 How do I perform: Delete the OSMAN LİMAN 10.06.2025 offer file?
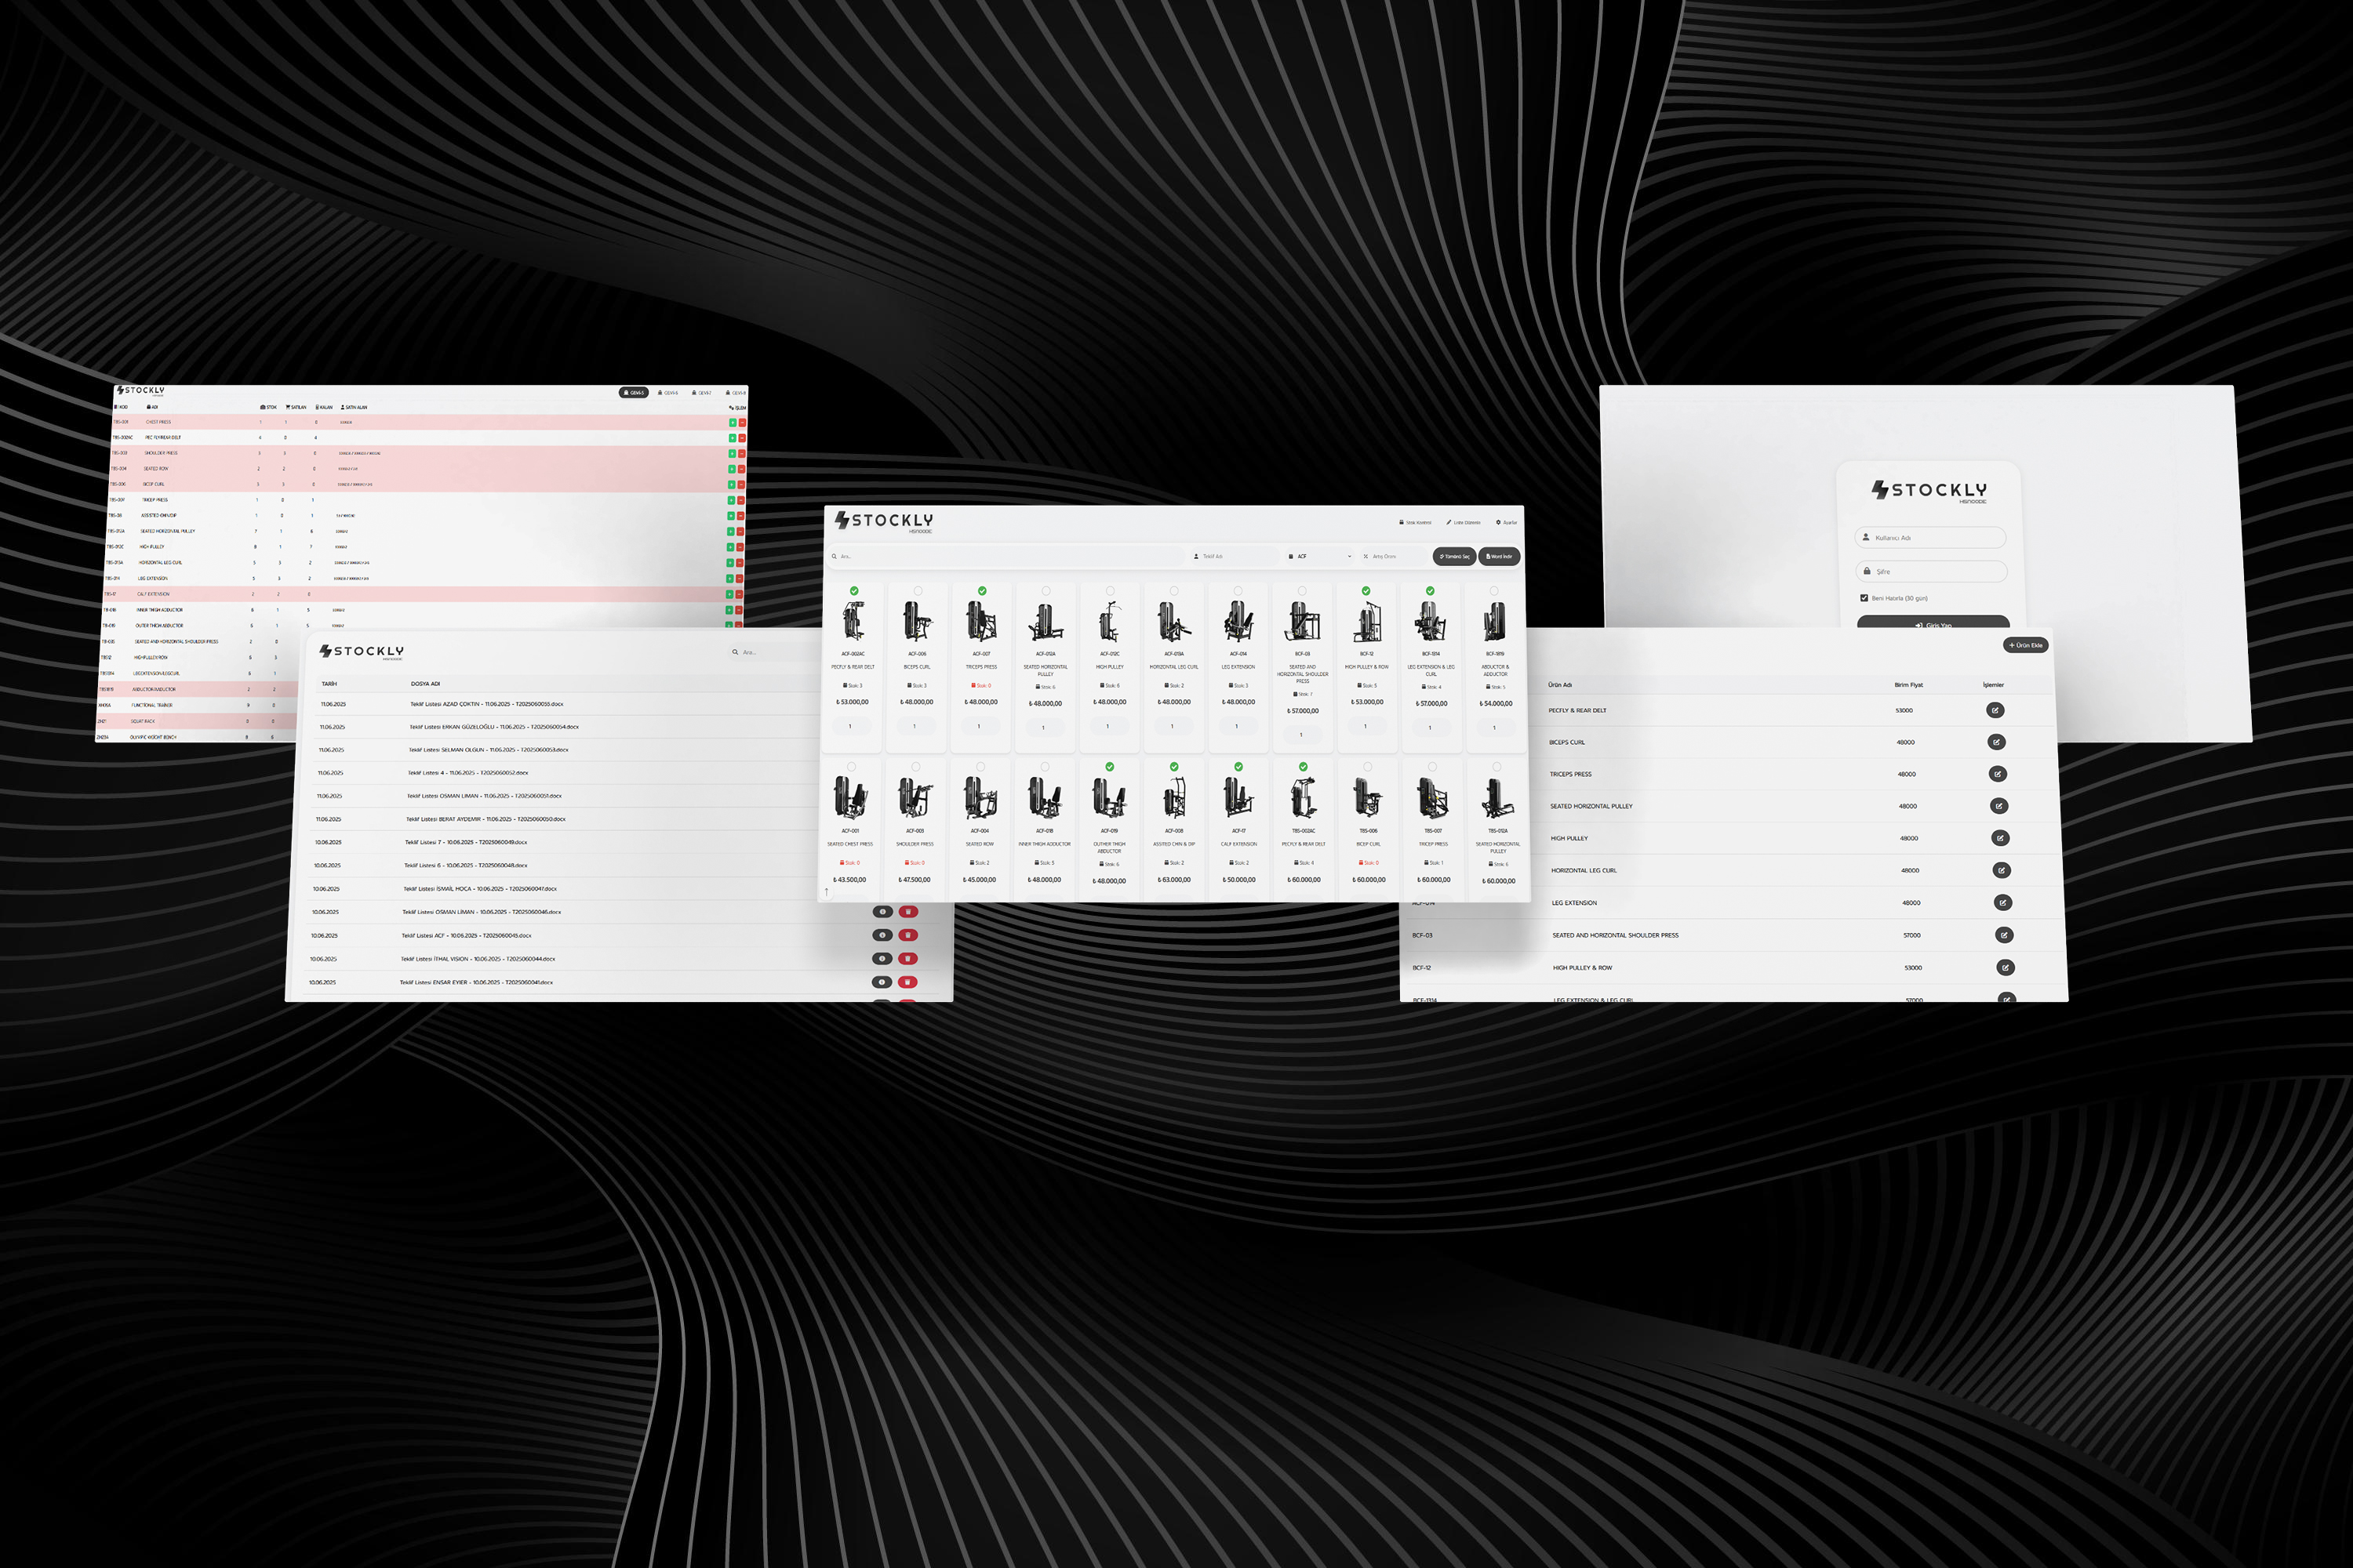click(908, 912)
